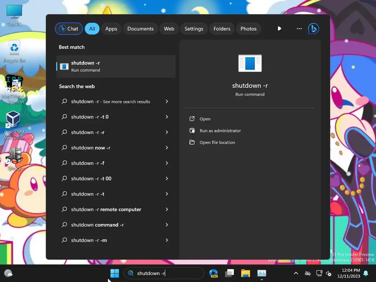Switch to the Folders filter tab

click(222, 29)
